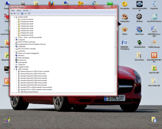Open the ? help menu

(x=31, y=10)
